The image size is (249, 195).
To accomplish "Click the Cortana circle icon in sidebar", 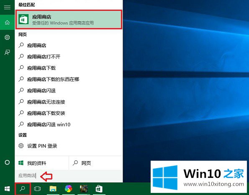I will coord(7,162).
